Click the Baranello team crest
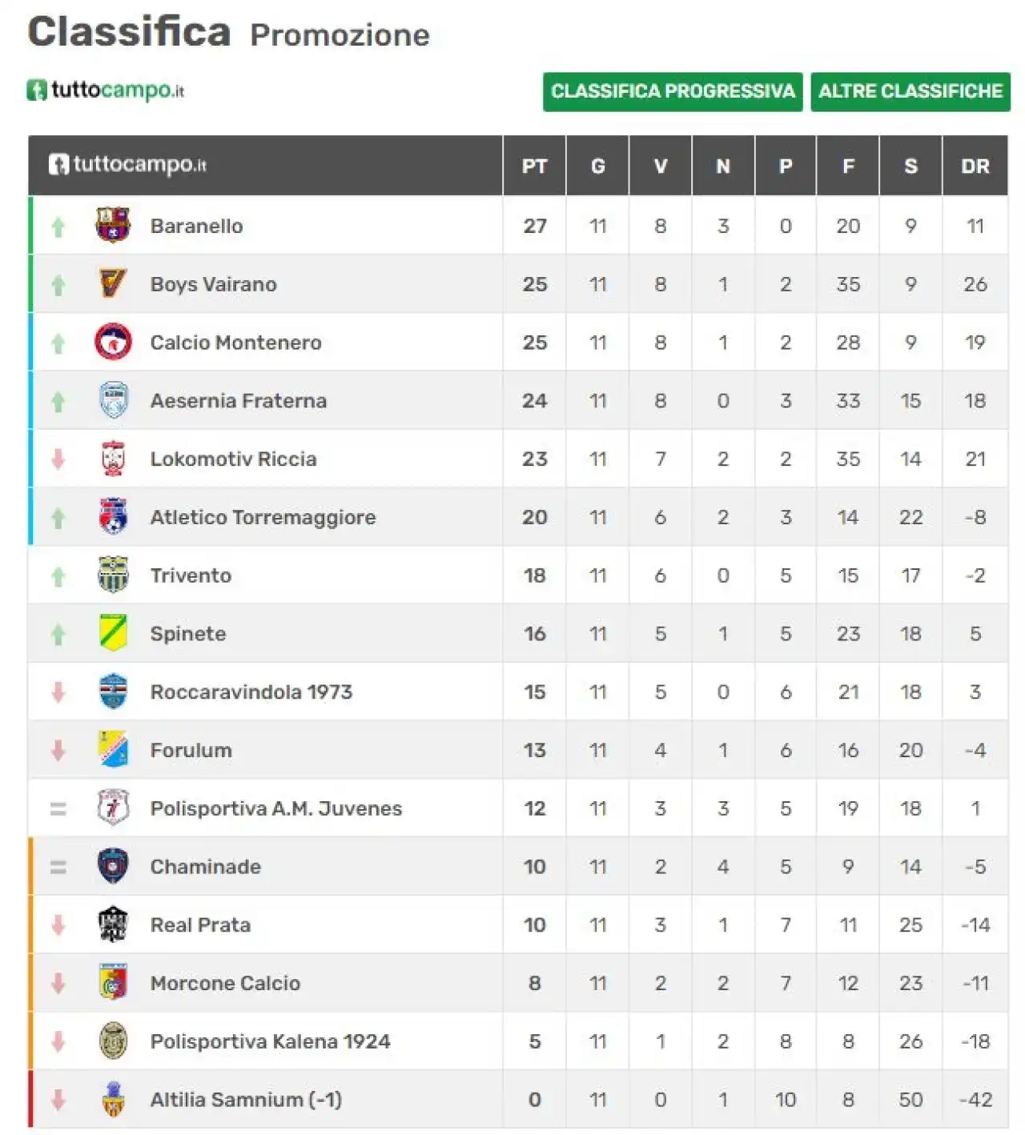This screenshot has height=1135, width=1025. click(x=113, y=226)
